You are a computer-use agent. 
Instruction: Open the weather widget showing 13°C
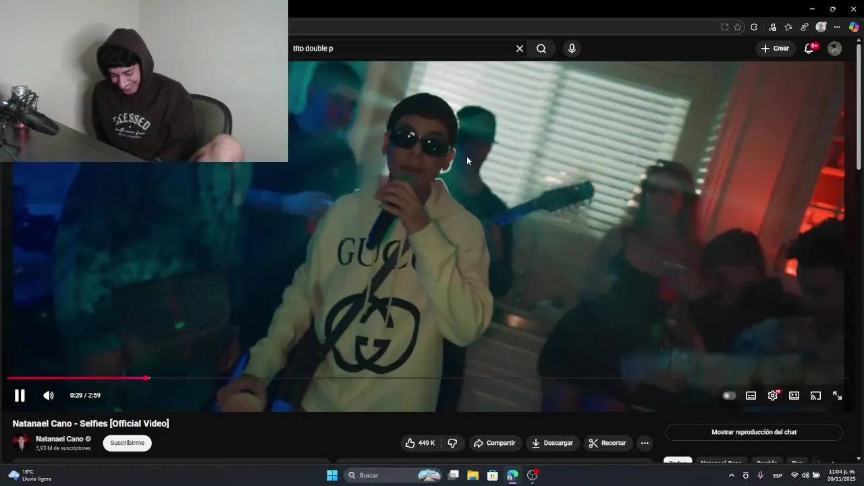31,475
